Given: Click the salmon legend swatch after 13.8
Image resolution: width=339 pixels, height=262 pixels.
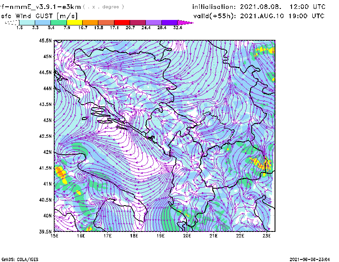Looking at the screenshot, I should (x=106, y=22).
